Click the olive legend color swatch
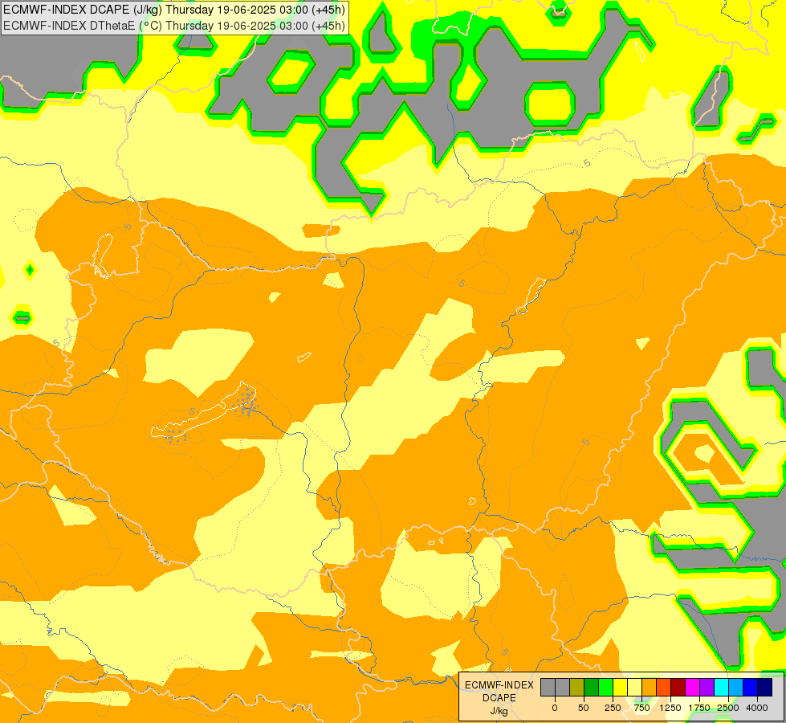Screen dimensions: 786x723 click(577, 688)
